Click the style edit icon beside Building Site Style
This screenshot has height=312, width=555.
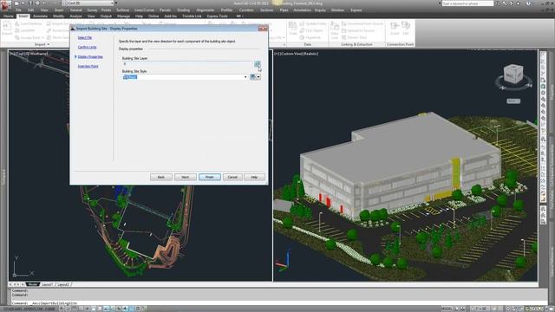click(x=252, y=77)
